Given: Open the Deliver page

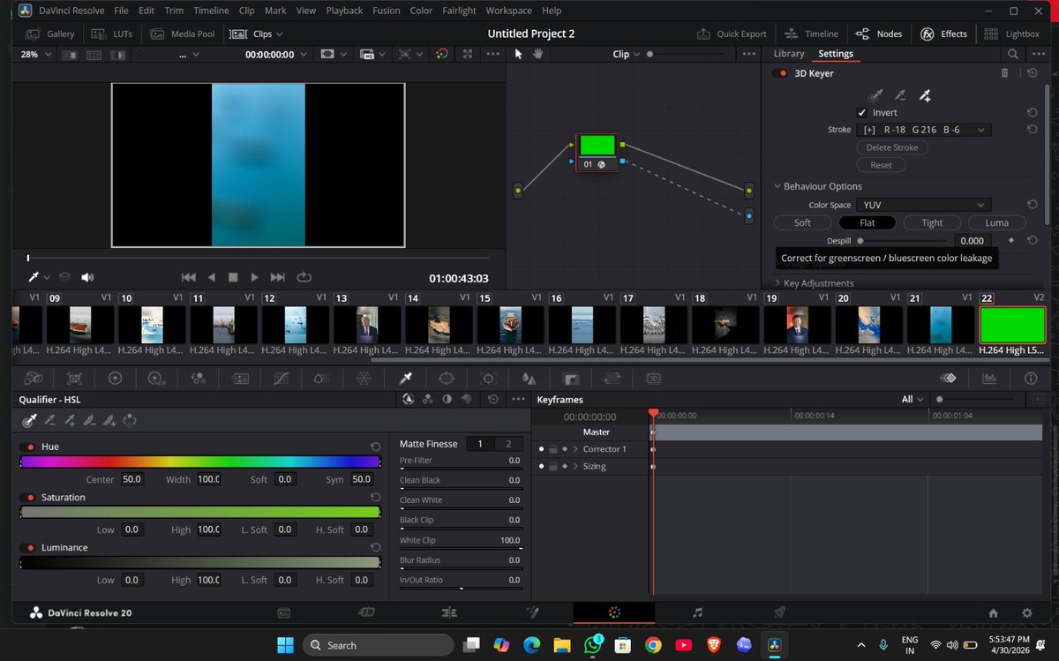Looking at the screenshot, I should click(x=779, y=612).
